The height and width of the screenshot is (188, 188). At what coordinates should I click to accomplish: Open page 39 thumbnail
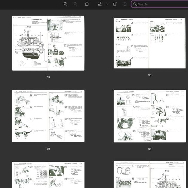[x=150, y=116]
